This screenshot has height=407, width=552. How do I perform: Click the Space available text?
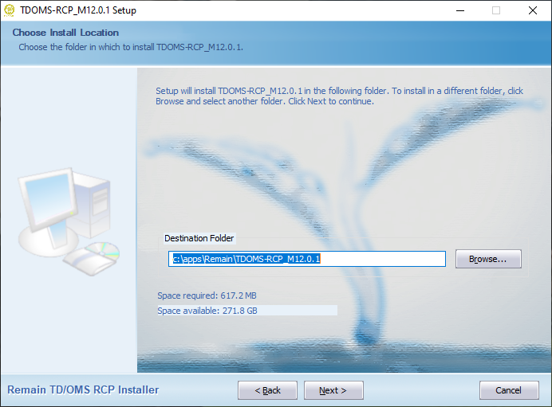pyautogui.click(x=207, y=311)
